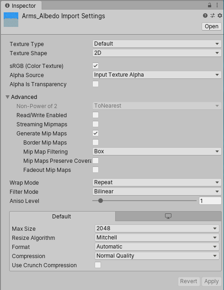
Task: Click the Compression label
Action: (28, 256)
